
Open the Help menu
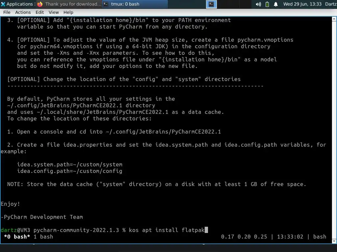point(68,12)
